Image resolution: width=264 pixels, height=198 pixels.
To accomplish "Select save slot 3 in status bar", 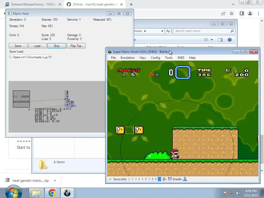I will click(x=136, y=179).
